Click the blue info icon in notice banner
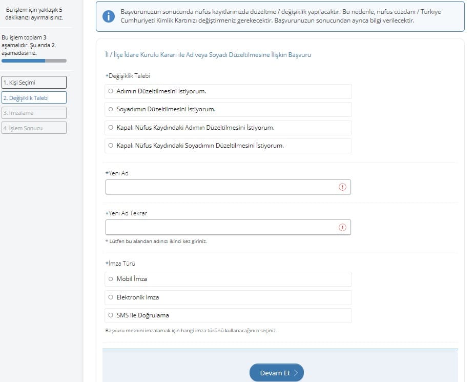The height and width of the screenshot is (382, 475). [x=109, y=16]
